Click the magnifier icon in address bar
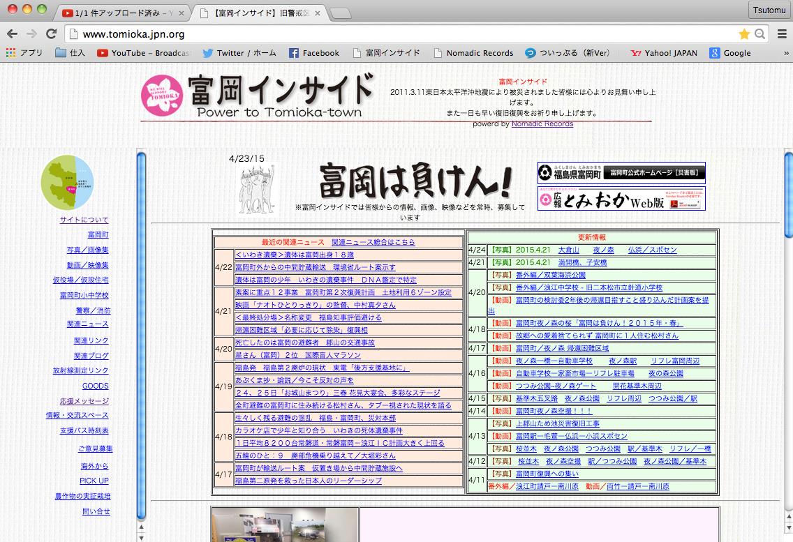793x542 pixels. [759, 34]
